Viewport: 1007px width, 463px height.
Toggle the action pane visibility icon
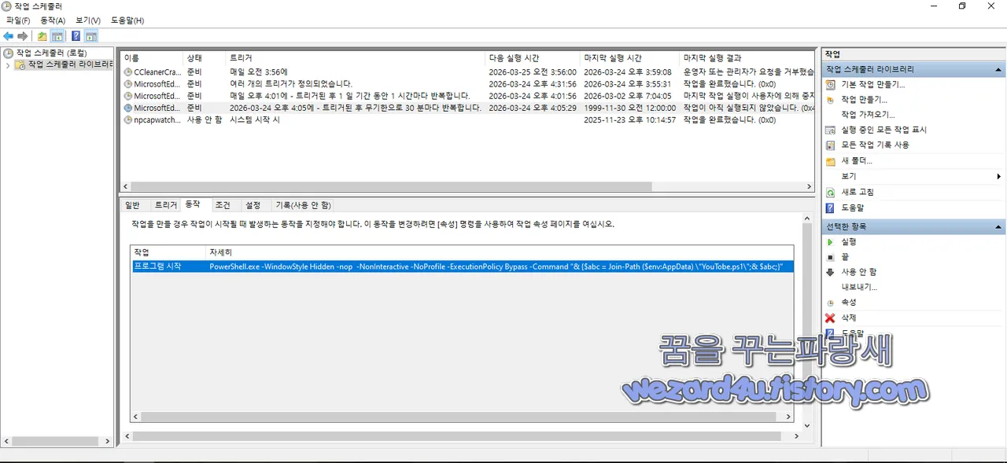click(x=91, y=35)
